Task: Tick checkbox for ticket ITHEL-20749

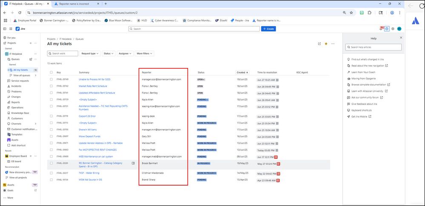Action: 51,79
